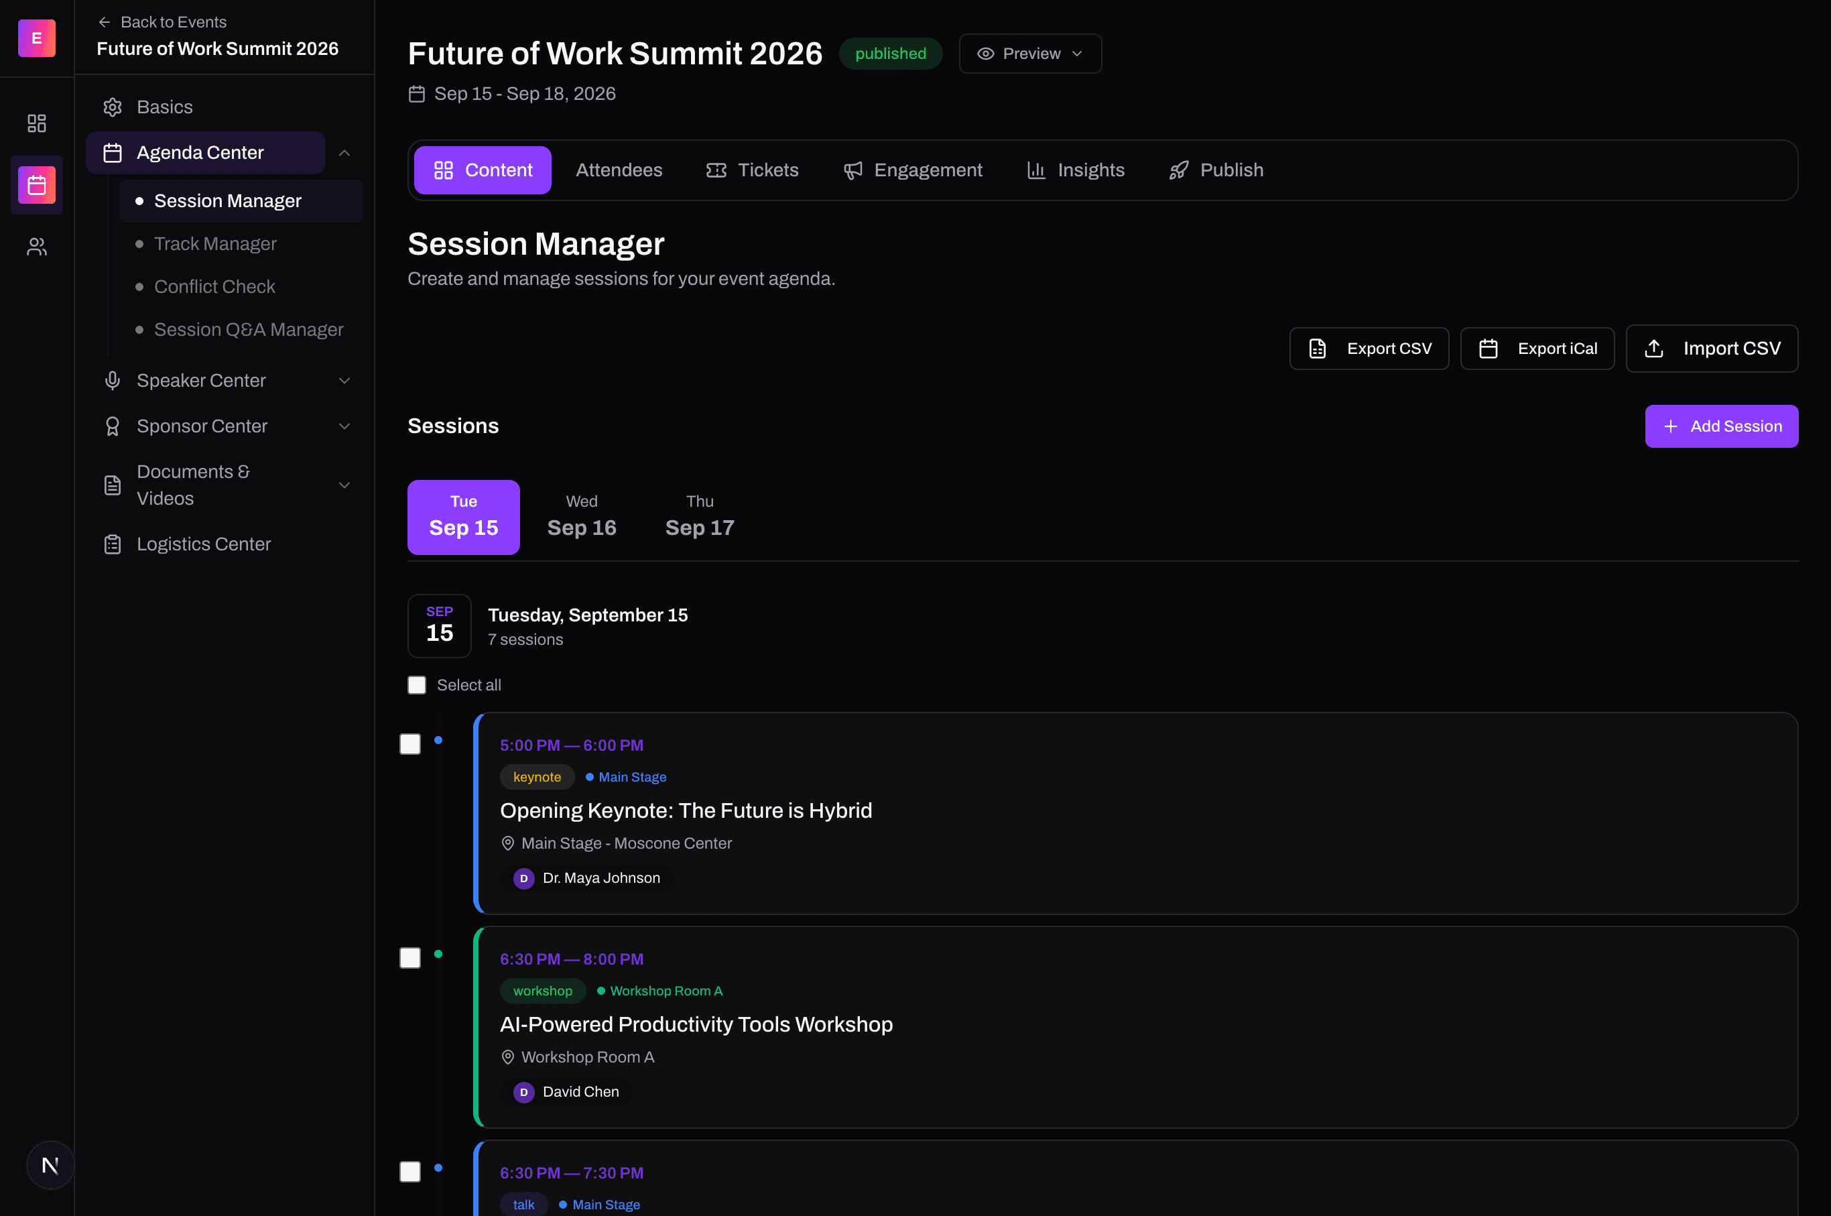Click the Dr. Maya Johnson speaker chip

point(587,878)
